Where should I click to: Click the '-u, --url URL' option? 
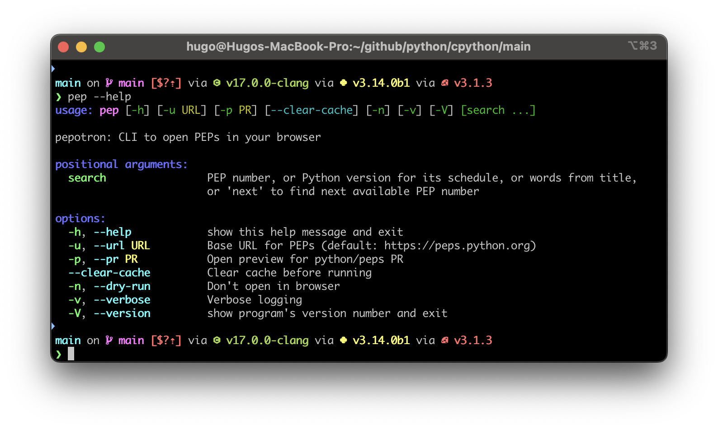coord(109,246)
